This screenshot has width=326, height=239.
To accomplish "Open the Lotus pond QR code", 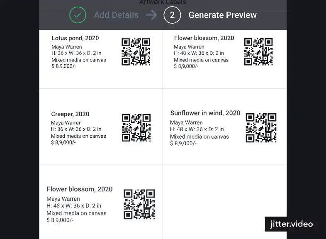I will click(x=136, y=52).
